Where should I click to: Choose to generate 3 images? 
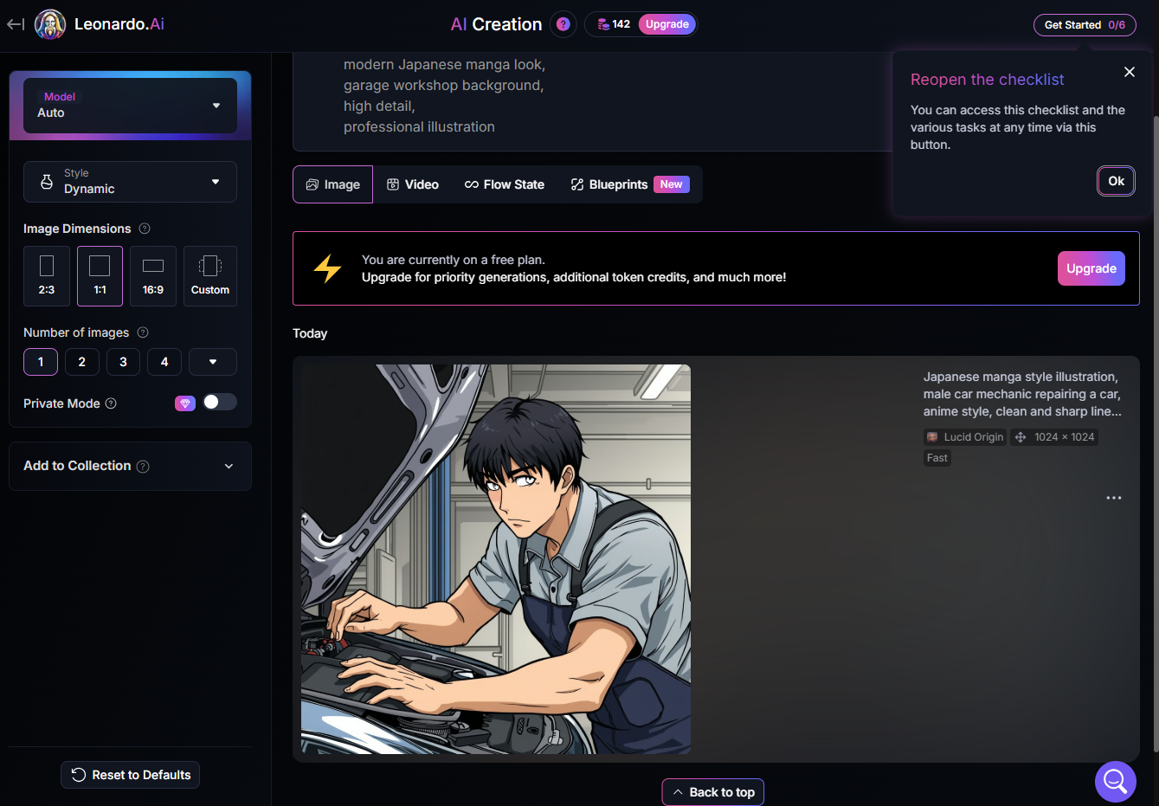pyautogui.click(x=123, y=361)
